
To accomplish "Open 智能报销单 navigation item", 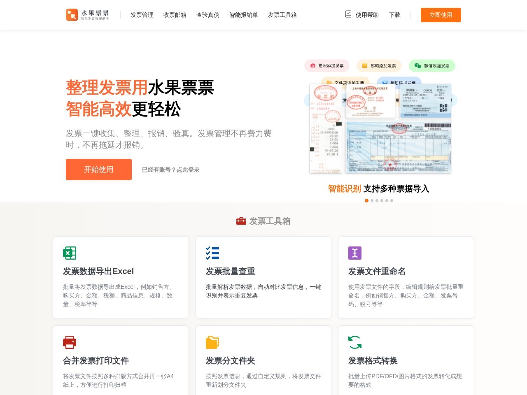I will pos(244,15).
